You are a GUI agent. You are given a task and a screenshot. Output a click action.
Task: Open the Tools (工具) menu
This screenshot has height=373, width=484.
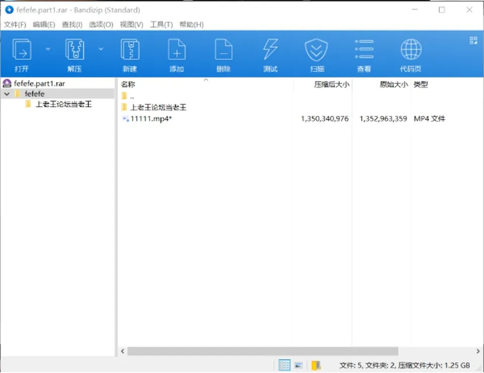(161, 25)
